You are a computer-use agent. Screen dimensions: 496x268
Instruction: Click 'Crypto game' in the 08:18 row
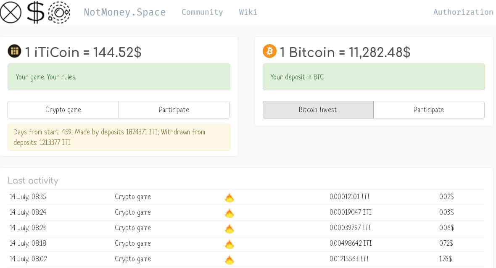(x=133, y=243)
